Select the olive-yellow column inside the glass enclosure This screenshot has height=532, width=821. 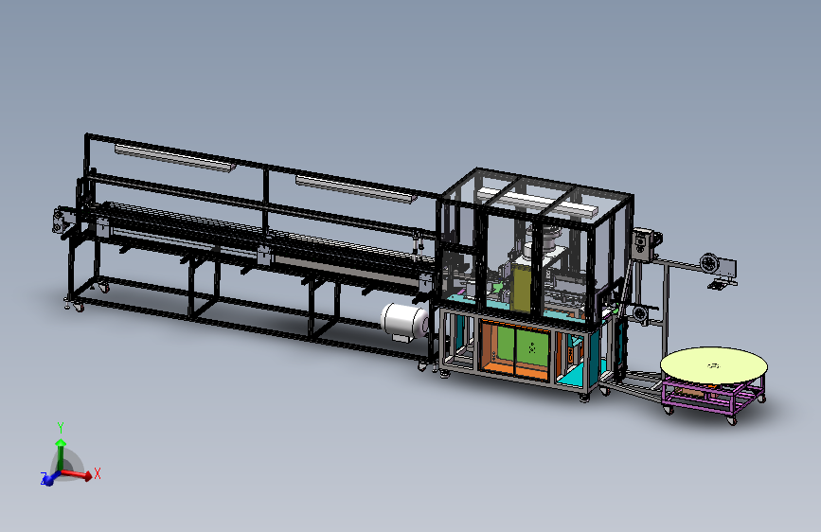coord(522,288)
